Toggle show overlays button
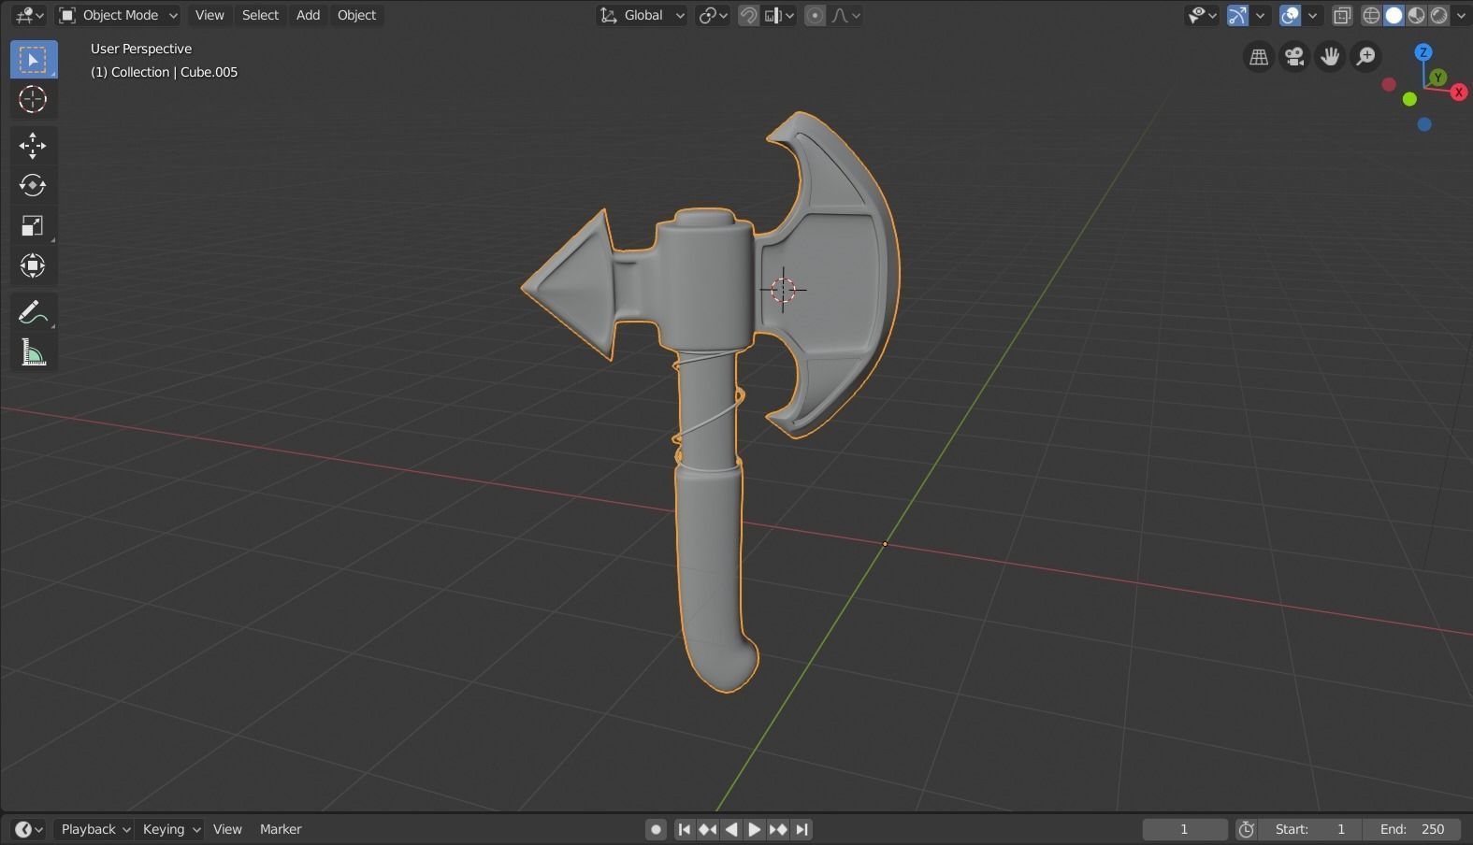 [x=1290, y=15]
